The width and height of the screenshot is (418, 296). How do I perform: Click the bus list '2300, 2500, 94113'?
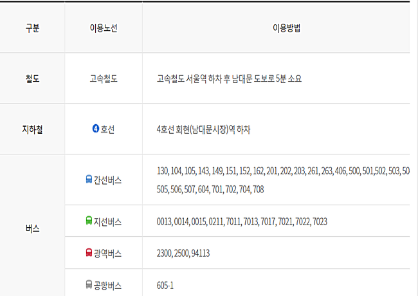coord(183,253)
